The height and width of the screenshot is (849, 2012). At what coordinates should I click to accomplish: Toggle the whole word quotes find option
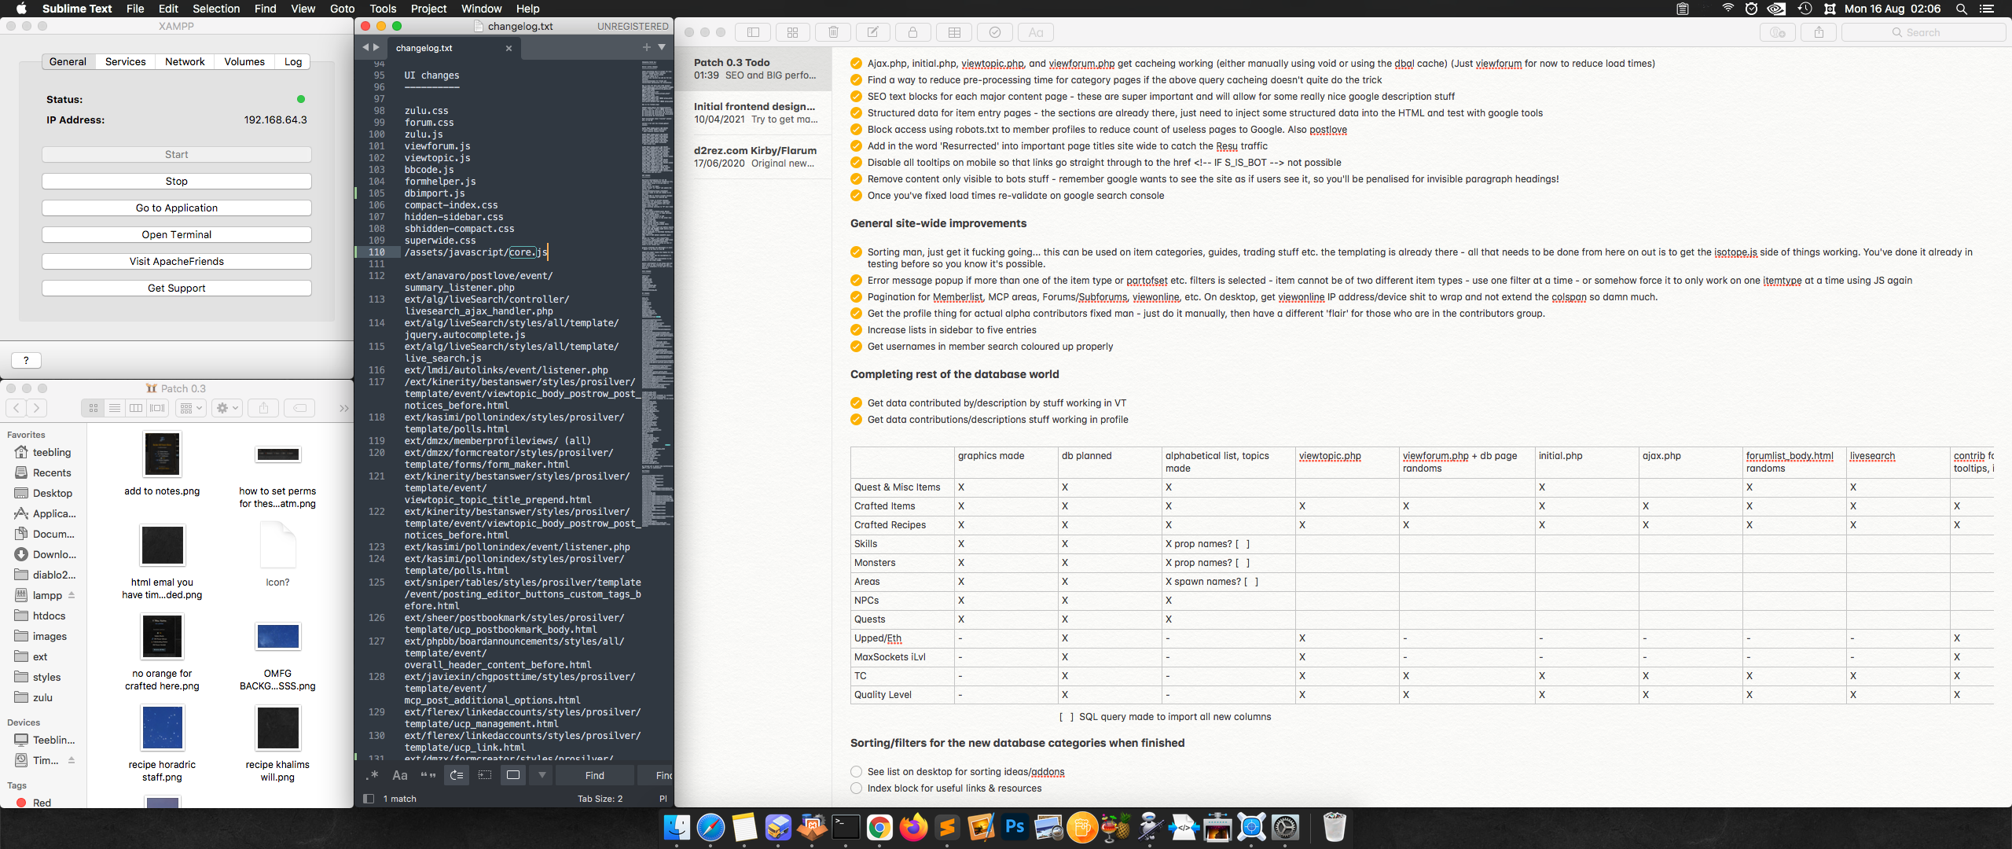click(x=428, y=775)
